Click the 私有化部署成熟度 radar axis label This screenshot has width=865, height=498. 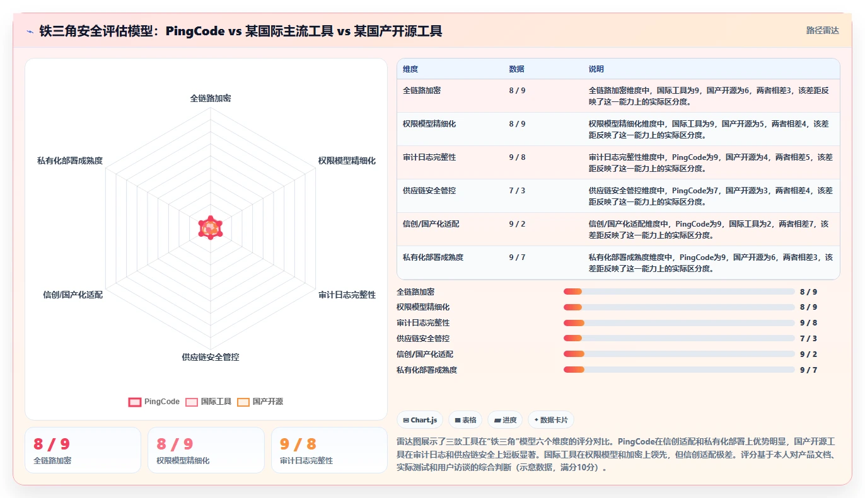(69, 161)
